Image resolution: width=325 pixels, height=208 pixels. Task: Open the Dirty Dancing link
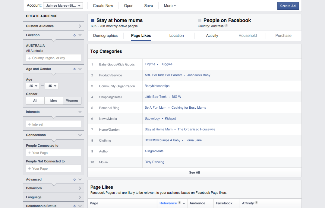(154, 162)
